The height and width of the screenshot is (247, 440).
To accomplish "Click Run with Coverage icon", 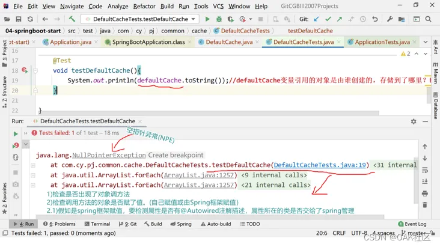I will pyautogui.click(x=230, y=19).
